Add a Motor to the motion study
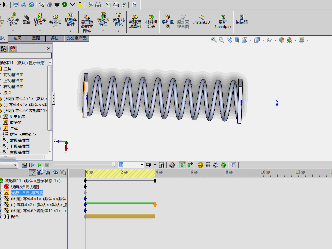Image resolution: width=332 pixels, height=249 pixels. (200, 165)
